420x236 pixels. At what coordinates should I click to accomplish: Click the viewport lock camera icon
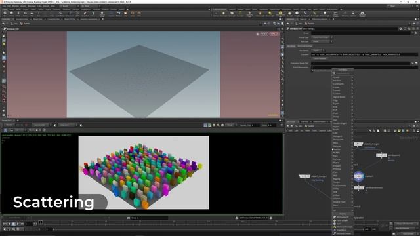pos(258,34)
